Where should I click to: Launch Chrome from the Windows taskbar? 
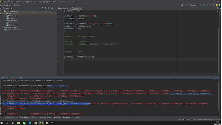point(35,123)
